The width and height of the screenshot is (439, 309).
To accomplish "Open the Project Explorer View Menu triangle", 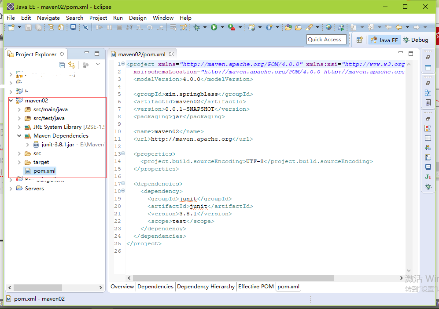I will click(x=98, y=64).
